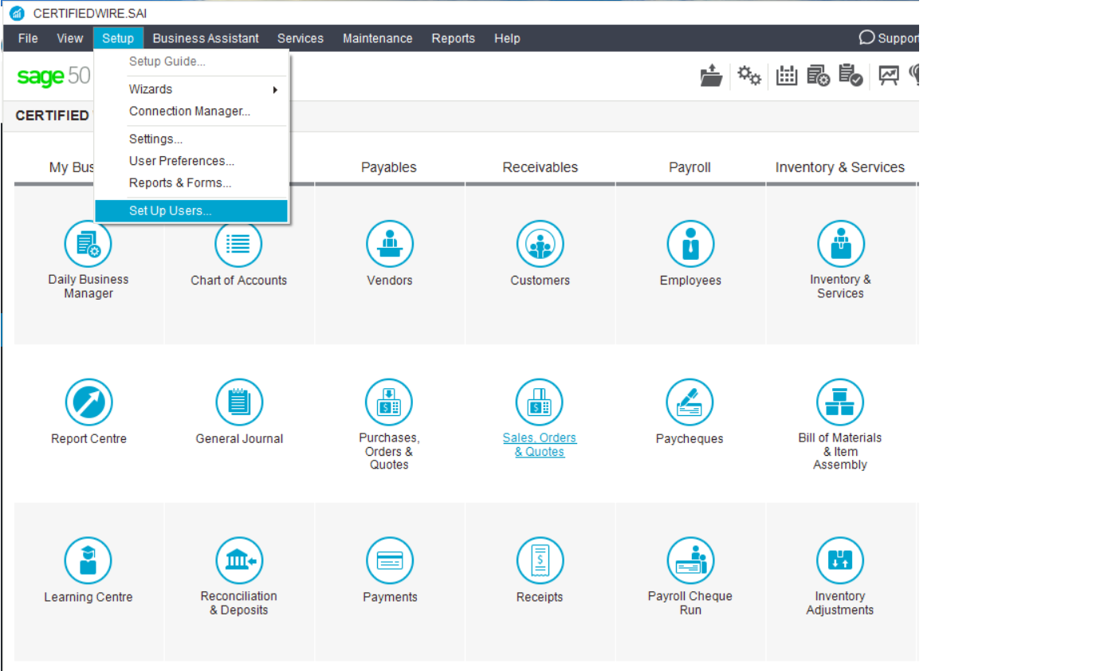Click the CERTIFIEDWIRE.SAI title text

coord(90,14)
